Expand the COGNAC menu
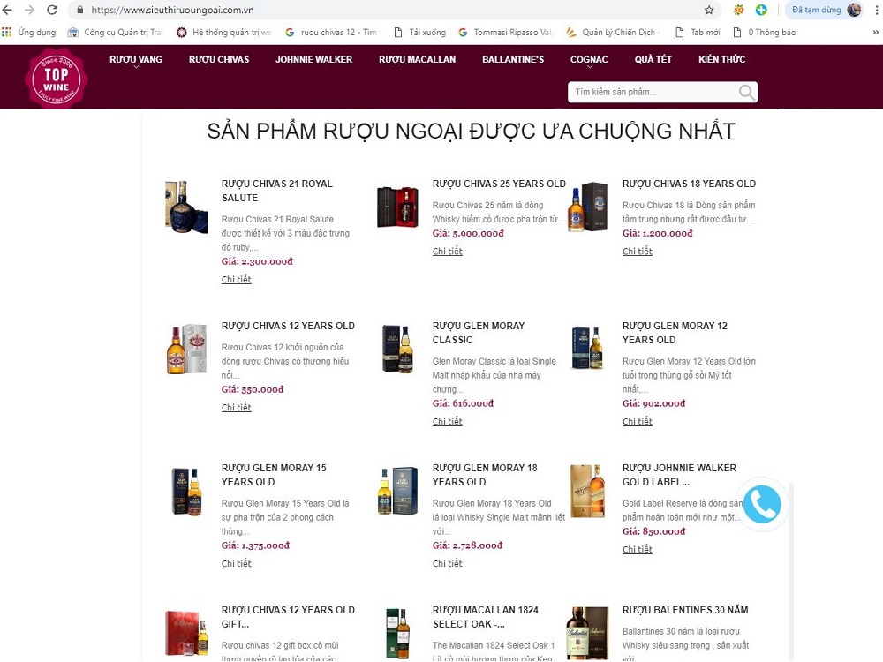This screenshot has height=662, width=883. click(589, 60)
